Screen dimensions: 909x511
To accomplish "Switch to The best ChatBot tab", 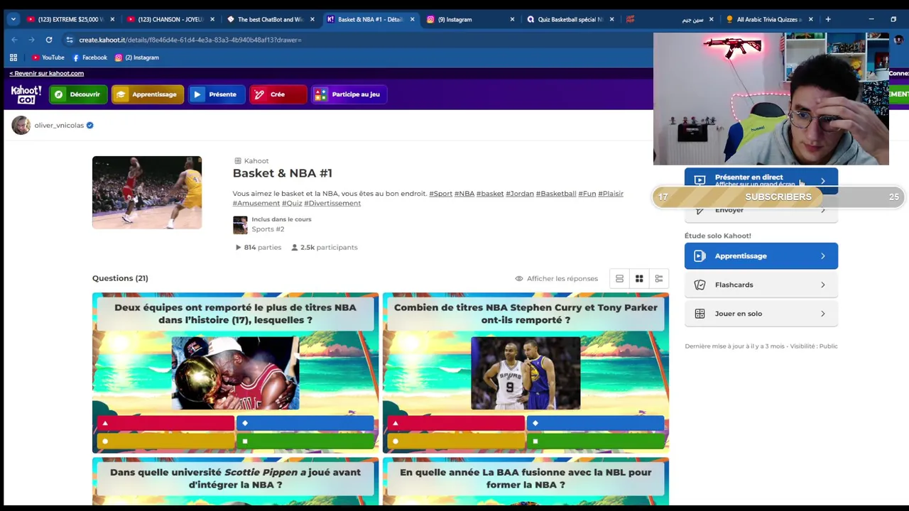I will pos(271,19).
